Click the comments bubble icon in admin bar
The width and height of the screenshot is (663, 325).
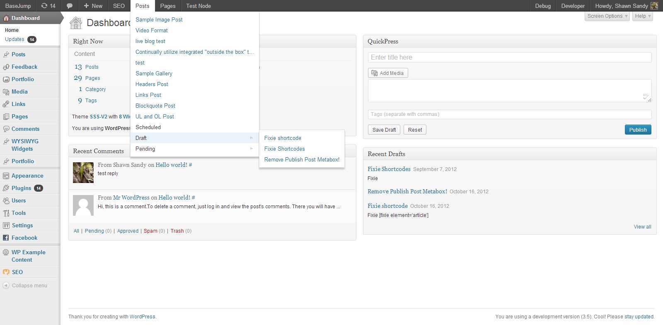pos(70,6)
